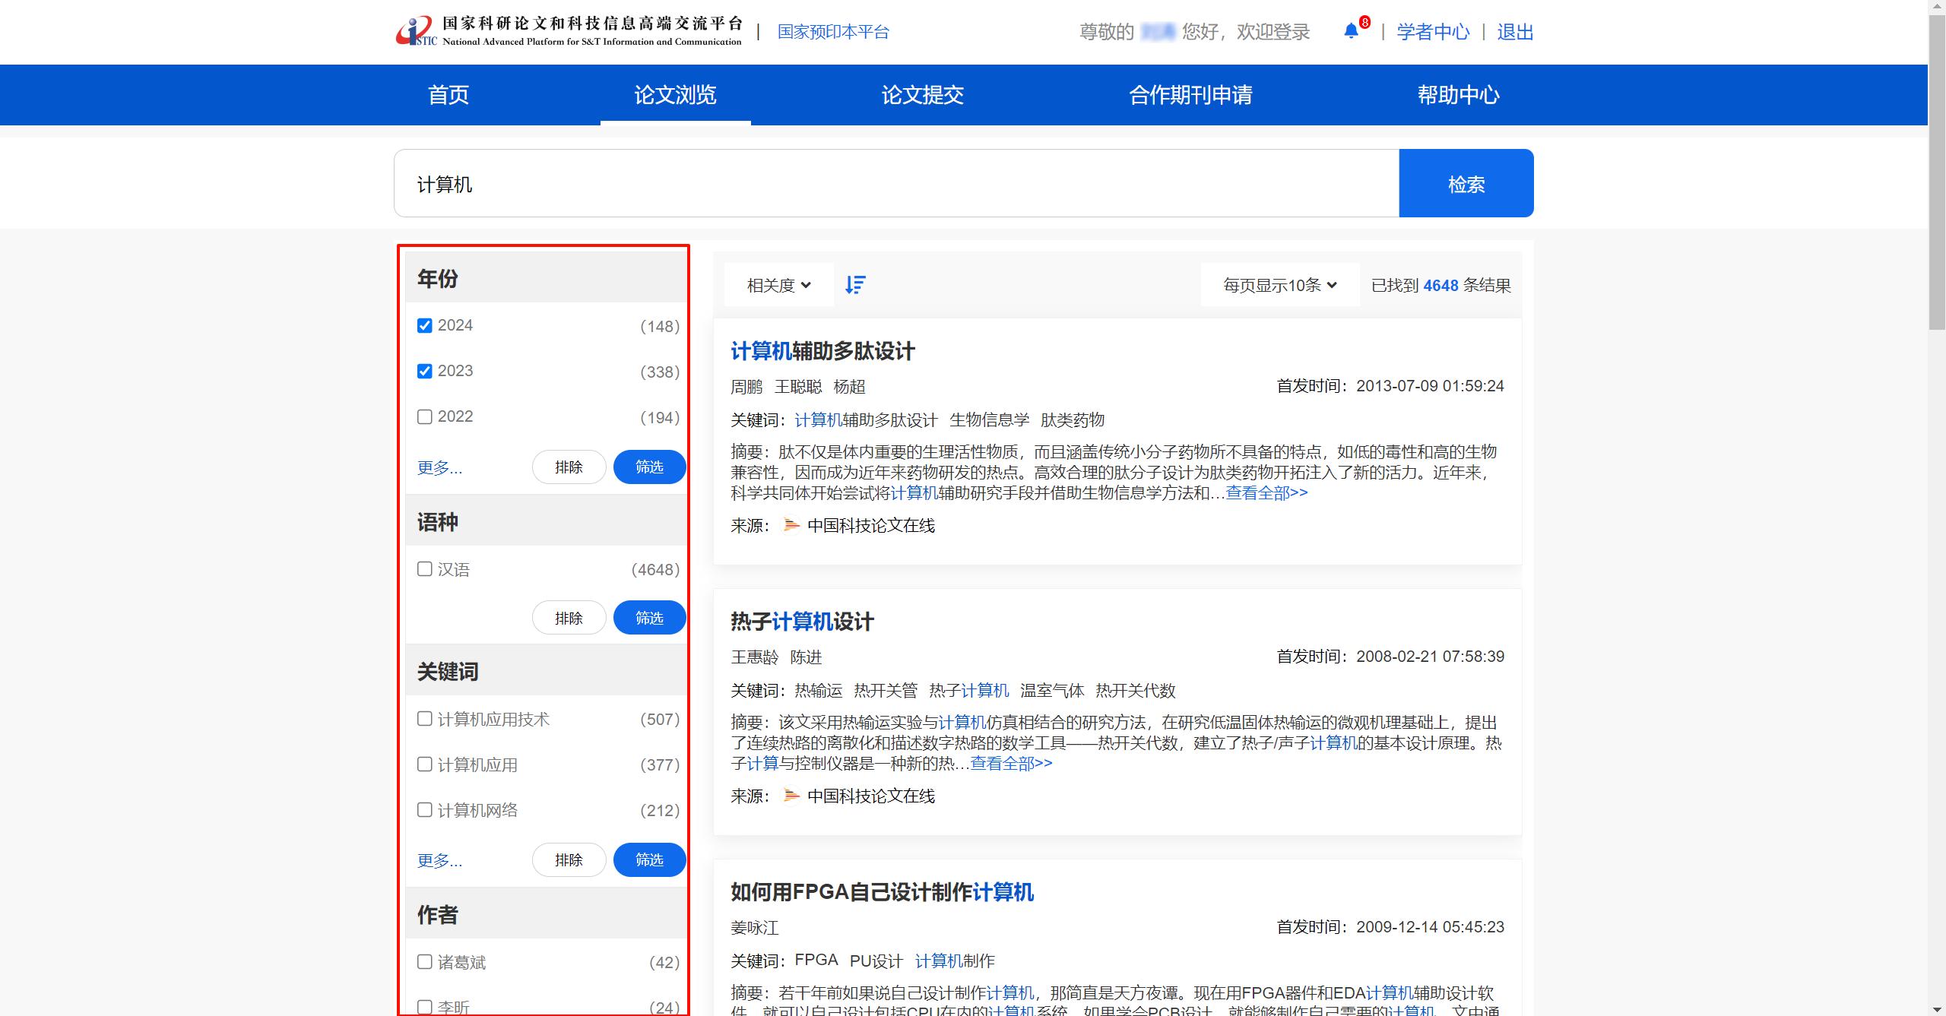The image size is (1946, 1016).
Task: Click source name 中国科技论文在线 under 计算机辅助多肽设计
Action: click(871, 526)
